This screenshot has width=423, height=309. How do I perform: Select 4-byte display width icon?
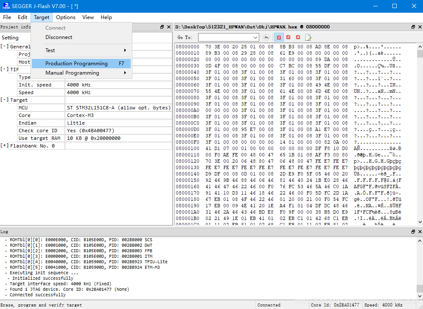coord(298,37)
